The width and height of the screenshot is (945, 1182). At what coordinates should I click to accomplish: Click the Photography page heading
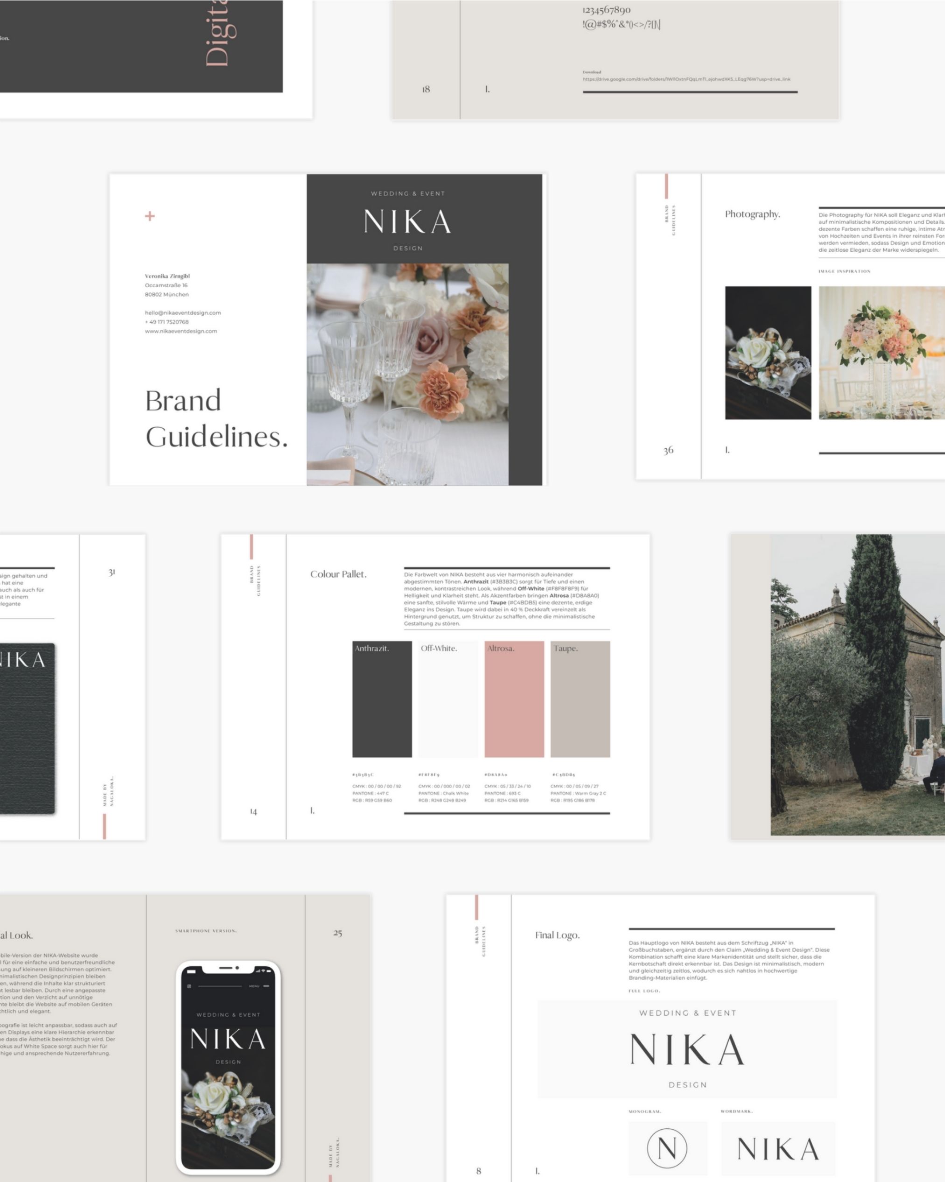point(752,214)
